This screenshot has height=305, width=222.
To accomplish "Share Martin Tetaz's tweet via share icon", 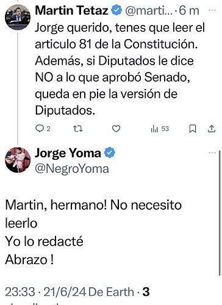I will [212, 129].
